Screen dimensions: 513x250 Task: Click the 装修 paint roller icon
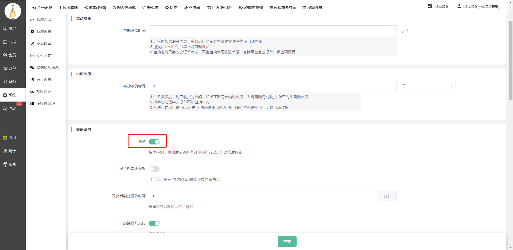(5, 164)
